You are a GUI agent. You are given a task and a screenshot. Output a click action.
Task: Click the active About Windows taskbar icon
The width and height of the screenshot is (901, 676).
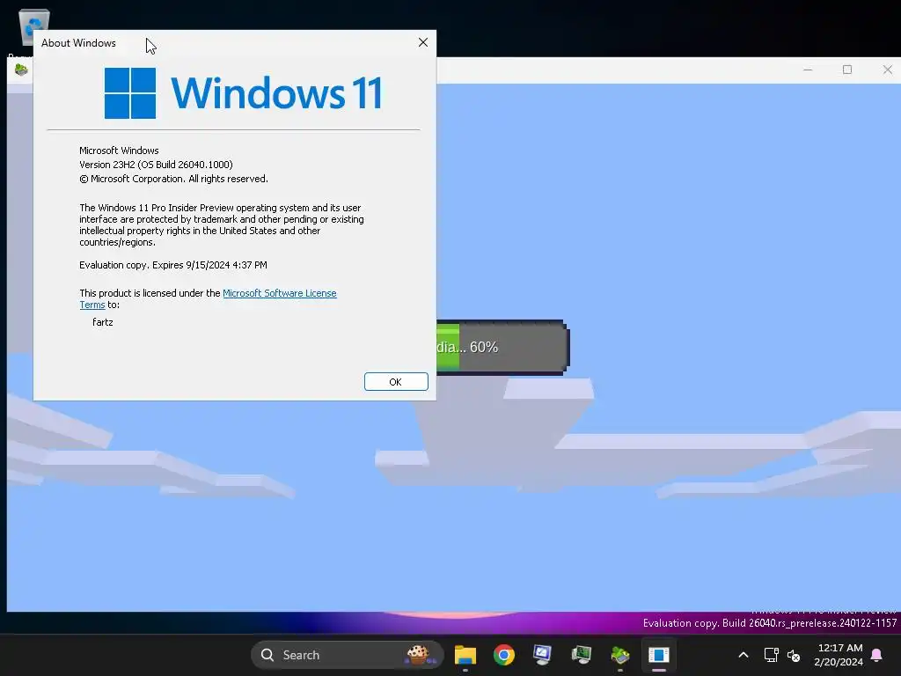(x=658, y=655)
